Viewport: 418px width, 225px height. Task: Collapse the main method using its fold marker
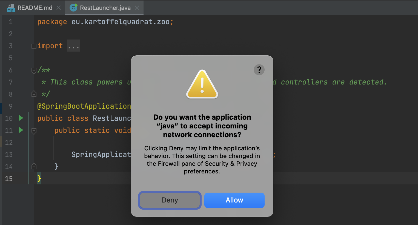pos(34,131)
